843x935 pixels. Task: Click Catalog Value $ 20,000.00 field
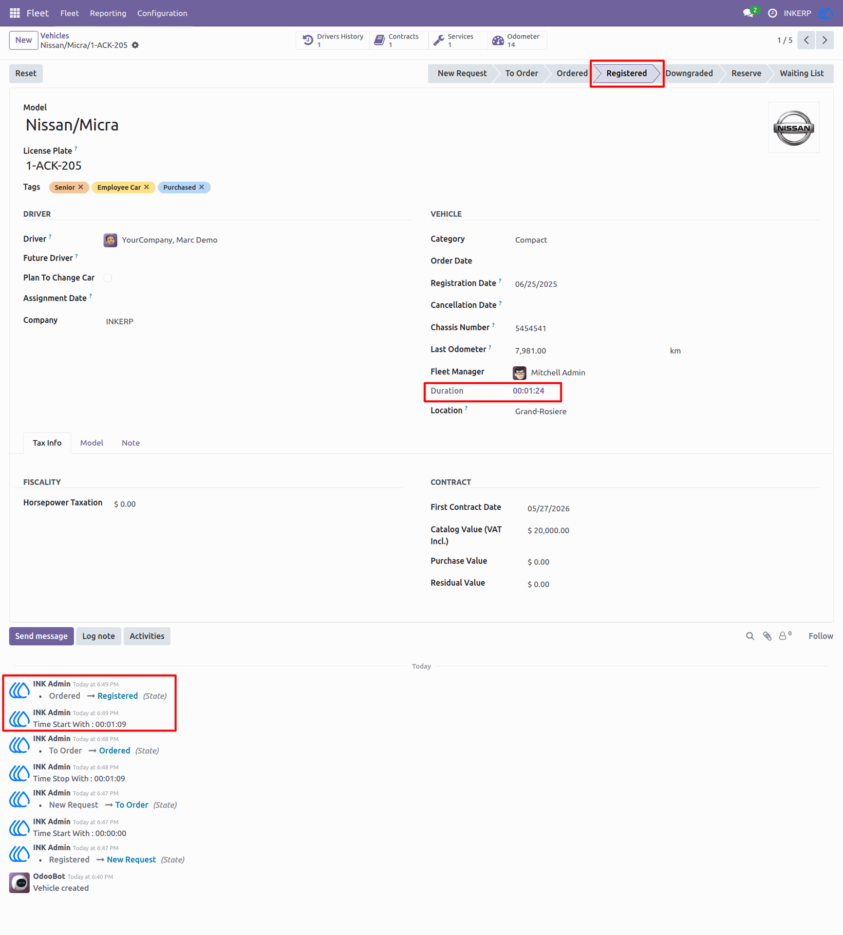(673, 530)
